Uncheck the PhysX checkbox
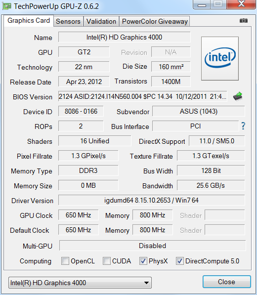The image size is (257, 295). pos(143,261)
